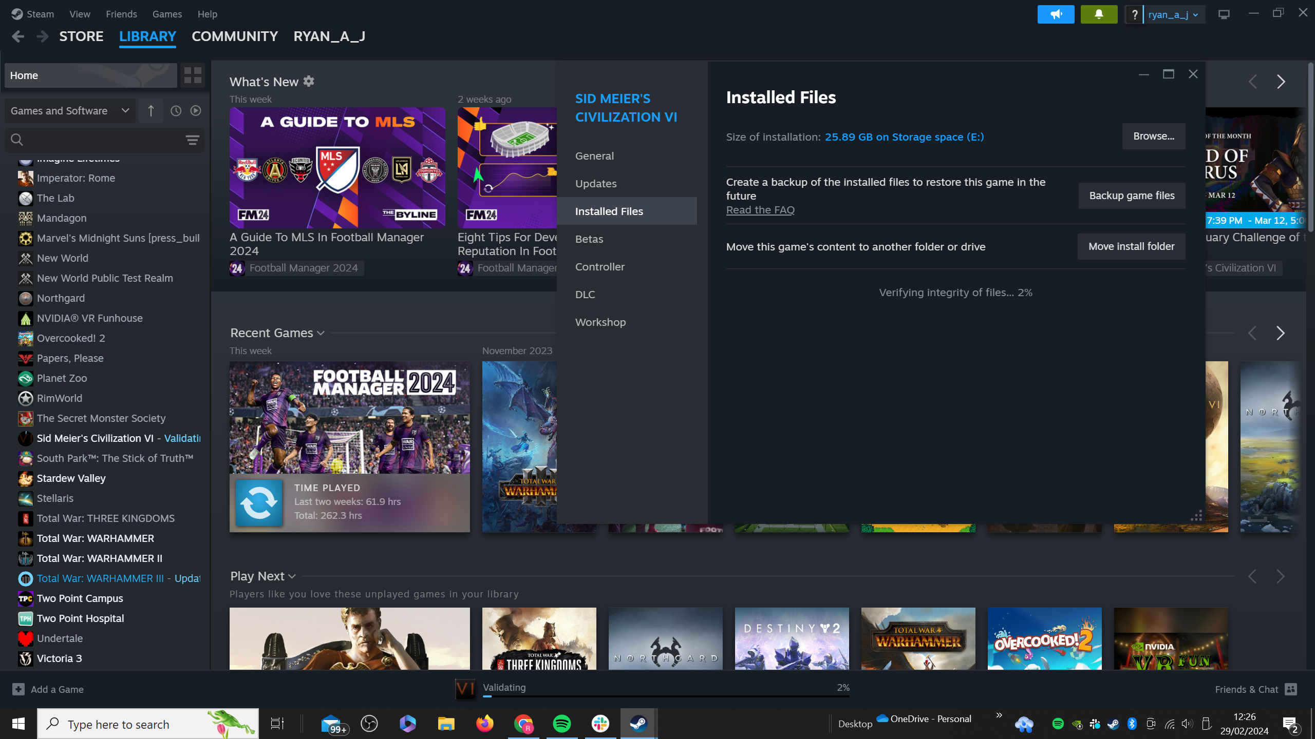Open the Games menu
The image size is (1315, 739).
coord(167,14)
